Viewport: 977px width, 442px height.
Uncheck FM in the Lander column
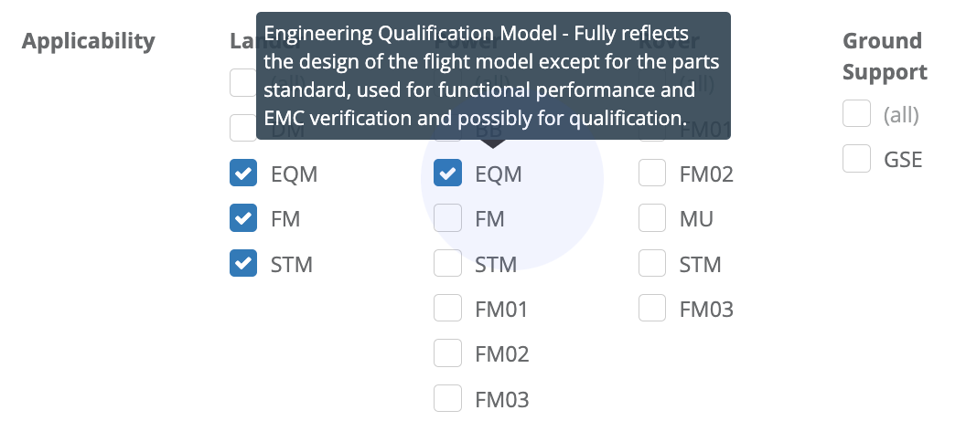point(243,219)
